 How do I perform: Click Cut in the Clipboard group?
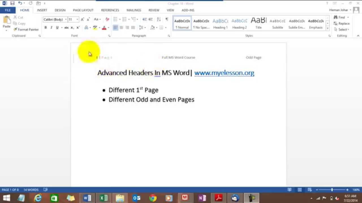coord(18,17)
